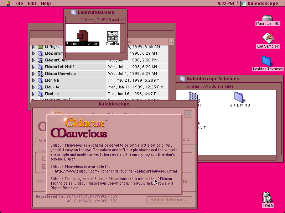Viewport: 285px width, 213px height.
Task: Select the dotted folder in Kaleidoscope Schemes
Action: coord(194,97)
